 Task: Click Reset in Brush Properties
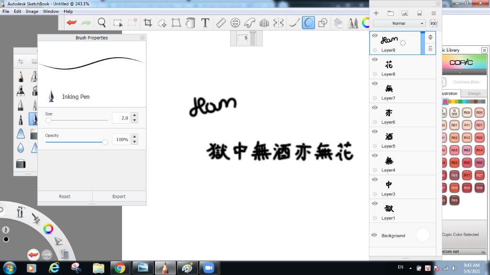click(x=65, y=196)
